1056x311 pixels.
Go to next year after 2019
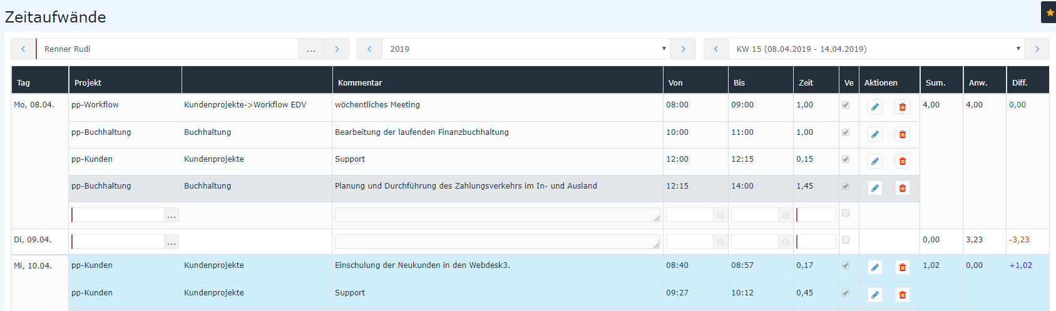(683, 49)
